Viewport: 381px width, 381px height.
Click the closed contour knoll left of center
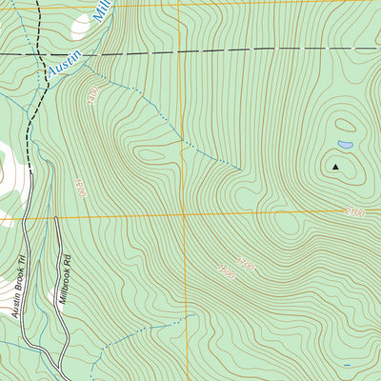click(150, 155)
